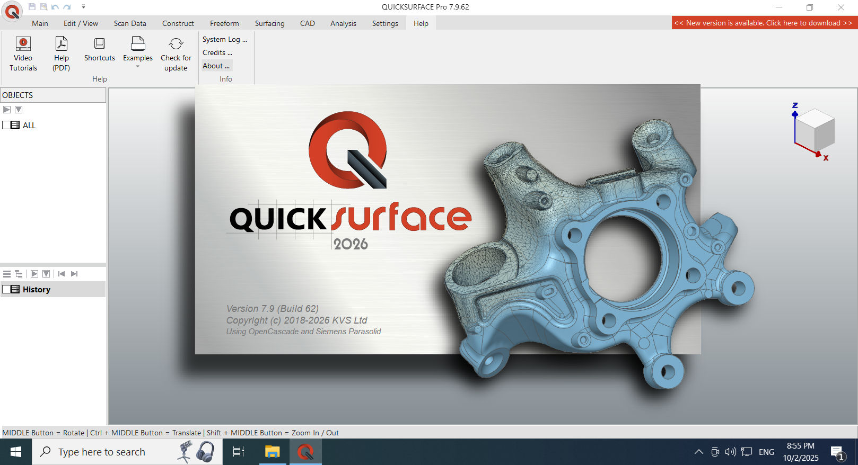
Task: Select the History row label
Action: coord(37,290)
